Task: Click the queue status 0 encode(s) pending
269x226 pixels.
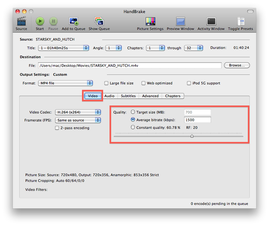Action: coord(219,204)
